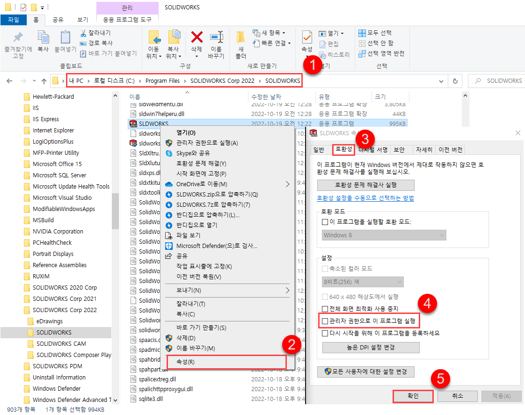Switch to the 공유 ribbon tab

(x=58, y=20)
